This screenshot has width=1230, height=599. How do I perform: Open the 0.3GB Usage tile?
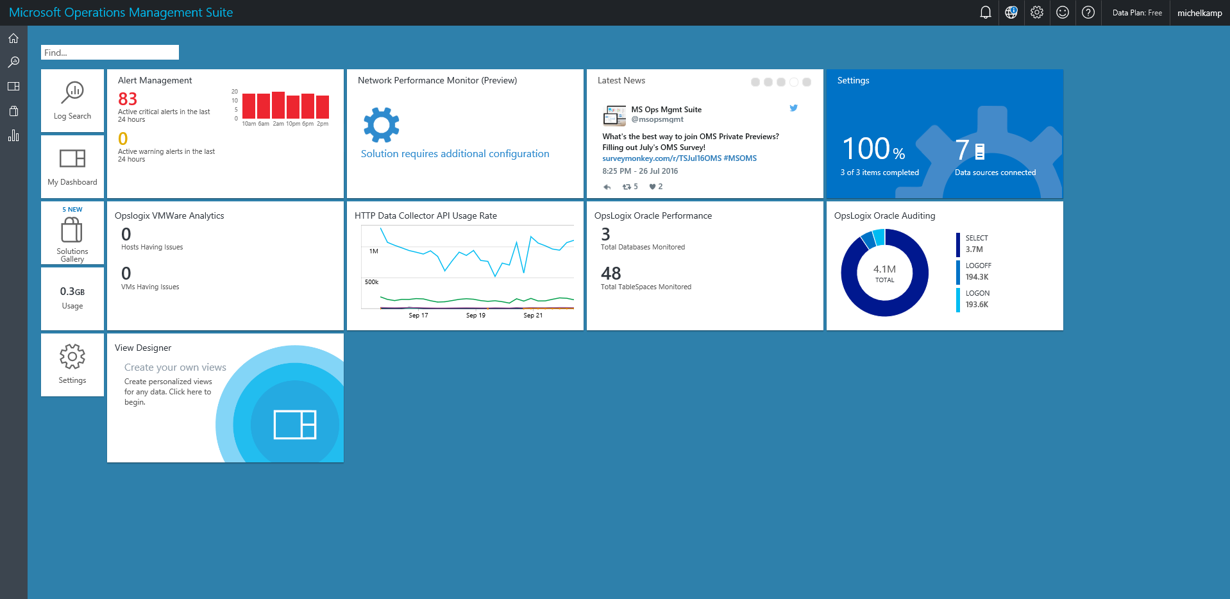click(x=72, y=299)
